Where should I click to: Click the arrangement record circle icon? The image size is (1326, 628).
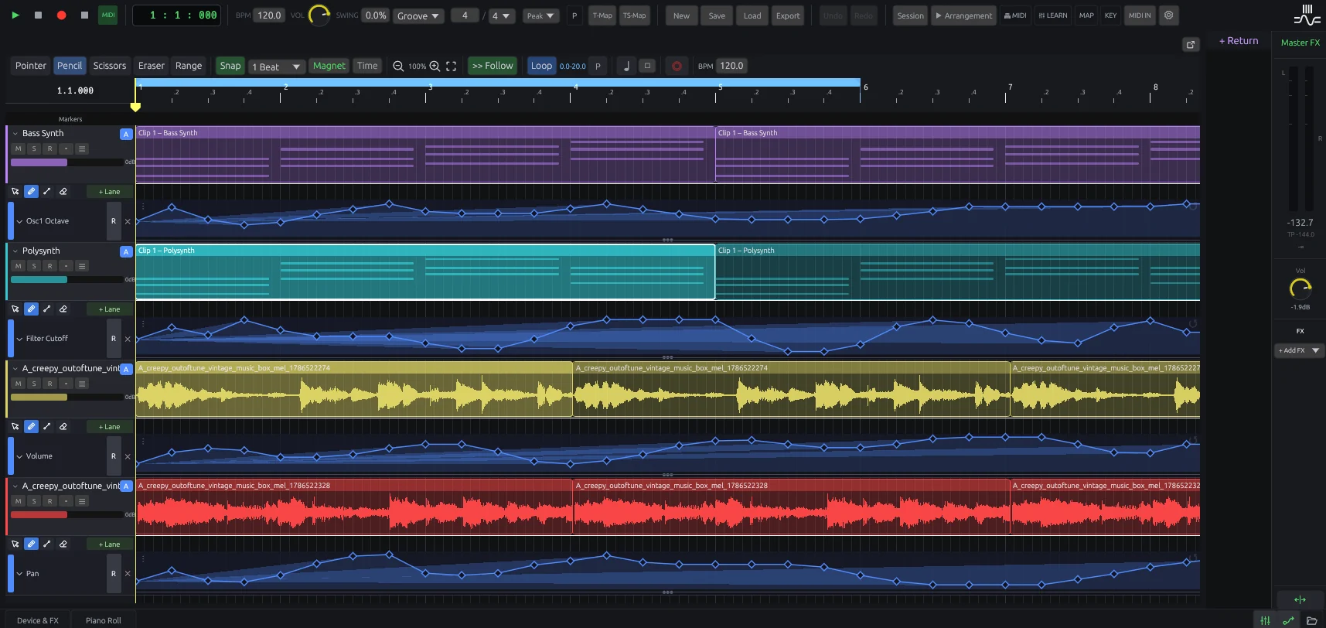coord(677,66)
